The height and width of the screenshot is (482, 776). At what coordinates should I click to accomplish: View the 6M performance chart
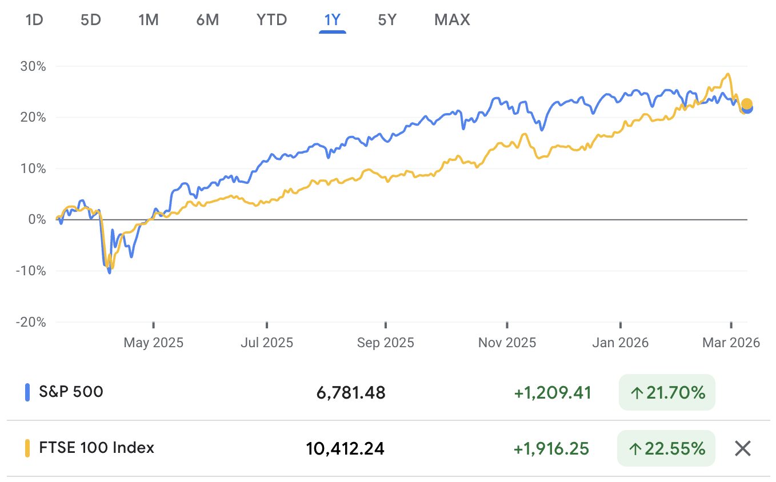208,19
